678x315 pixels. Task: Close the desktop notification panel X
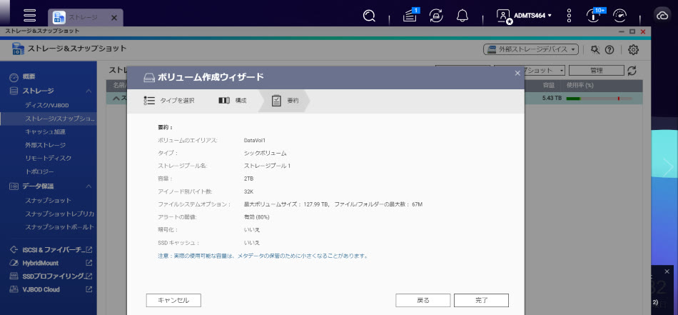[x=667, y=271]
